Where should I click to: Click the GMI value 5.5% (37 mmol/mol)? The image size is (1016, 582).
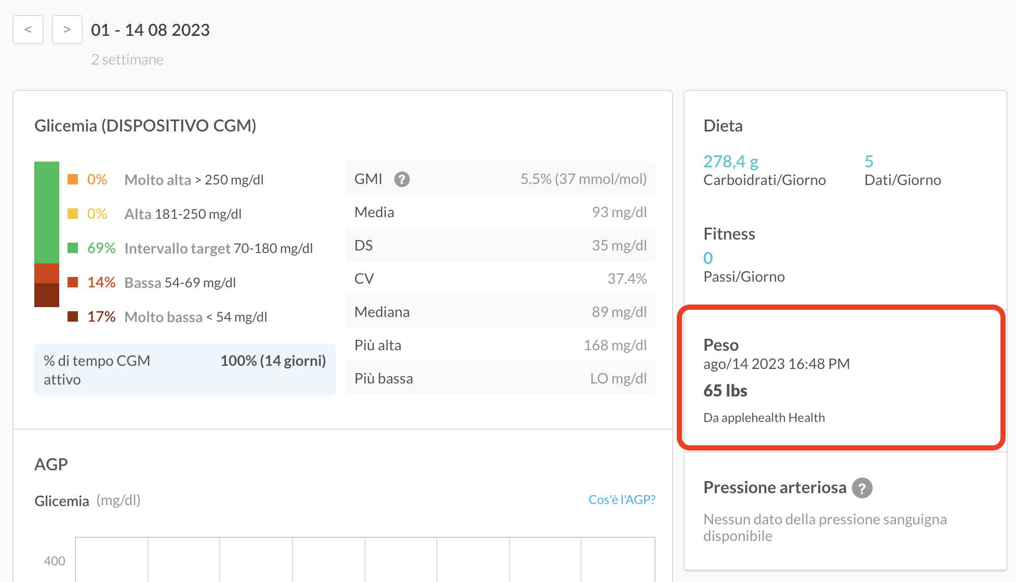pos(583,179)
